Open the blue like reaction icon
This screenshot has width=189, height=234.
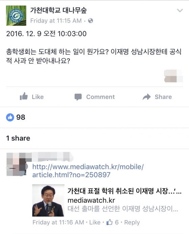coord(10,117)
